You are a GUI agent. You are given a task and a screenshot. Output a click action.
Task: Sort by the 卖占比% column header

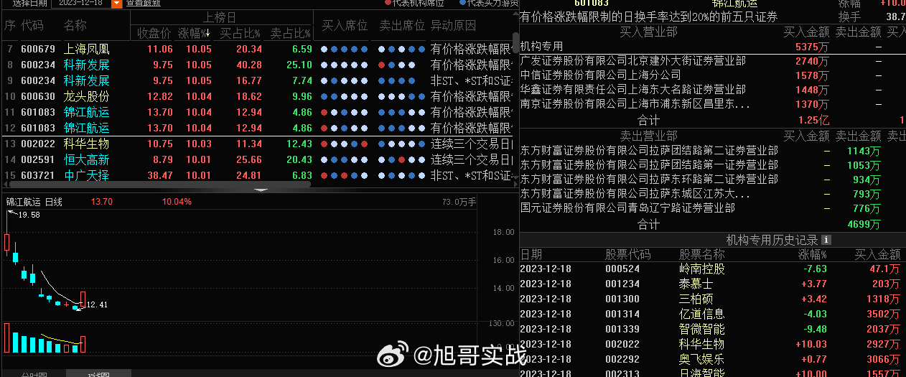tap(290, 33)
